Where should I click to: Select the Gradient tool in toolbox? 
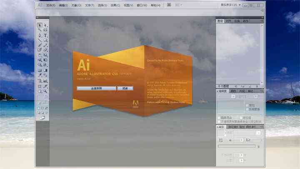[x=45, y=71]
